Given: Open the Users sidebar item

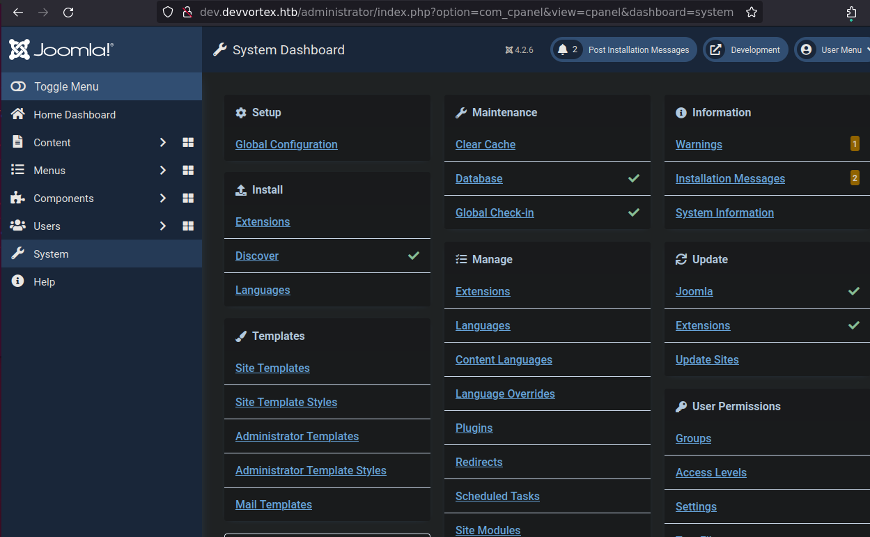Looking at the screenshot, I should tap(47, 226).
